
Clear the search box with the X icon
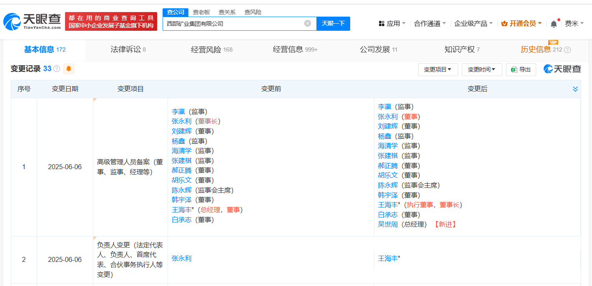[308, 23]
